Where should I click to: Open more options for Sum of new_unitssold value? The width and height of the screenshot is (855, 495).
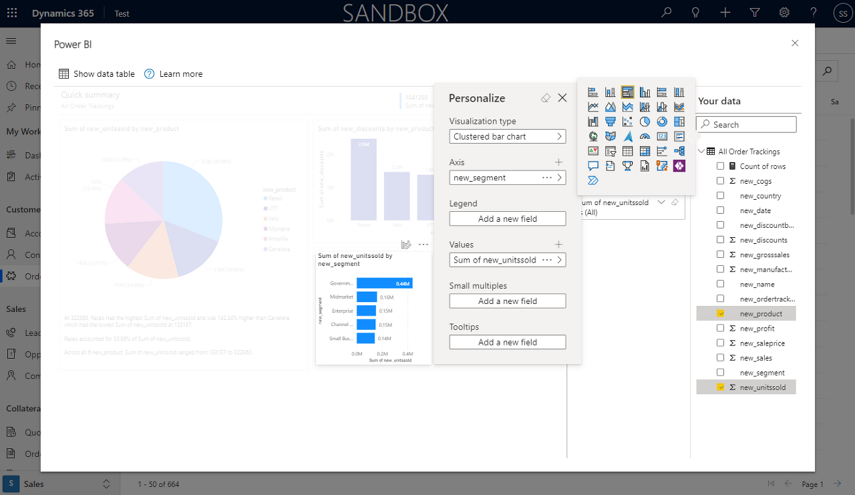(547, 260)
